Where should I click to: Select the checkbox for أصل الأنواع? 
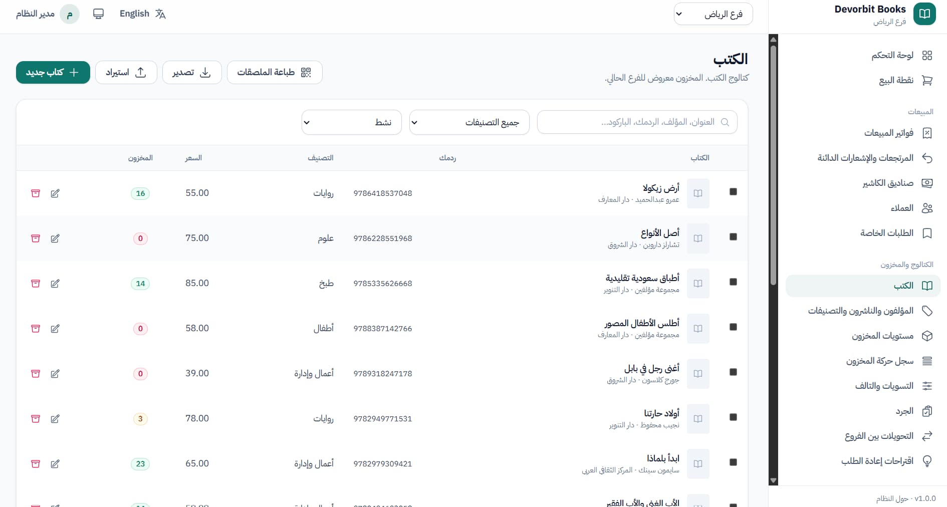pyautogui.click(x=733, y=236)
